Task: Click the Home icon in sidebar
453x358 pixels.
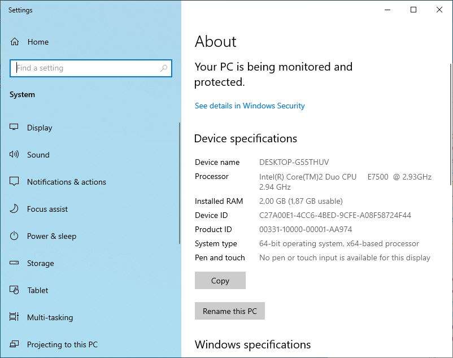Action: [x=15, y=42]
